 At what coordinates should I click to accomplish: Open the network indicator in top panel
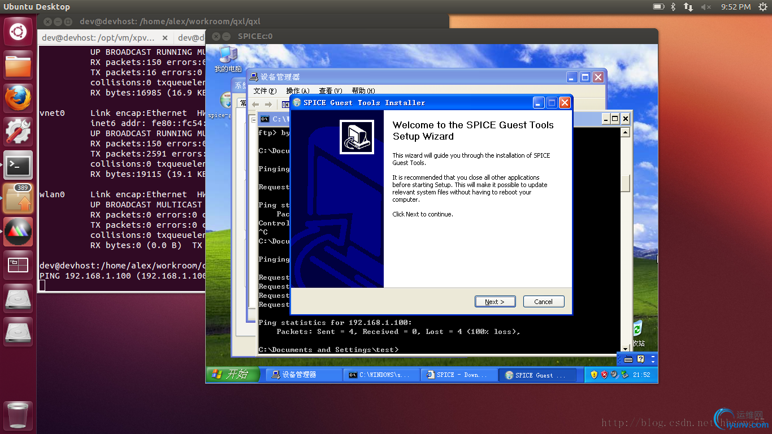688,7
